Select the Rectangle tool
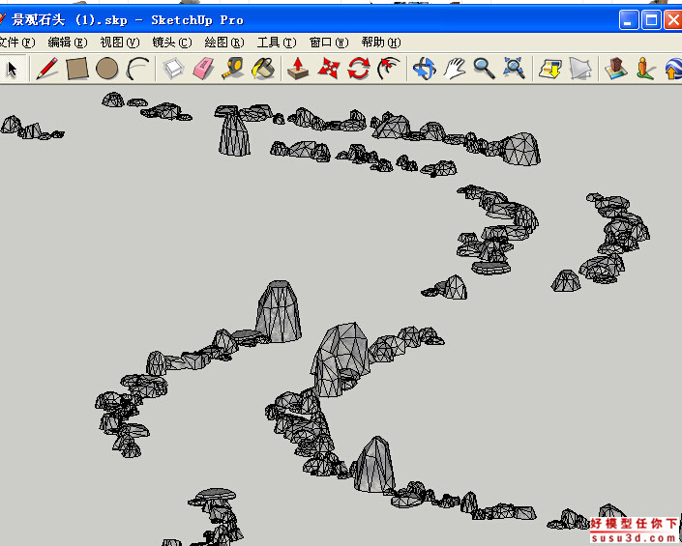The image size is (682, 546). pyautogui.click(x=77, y=69)
